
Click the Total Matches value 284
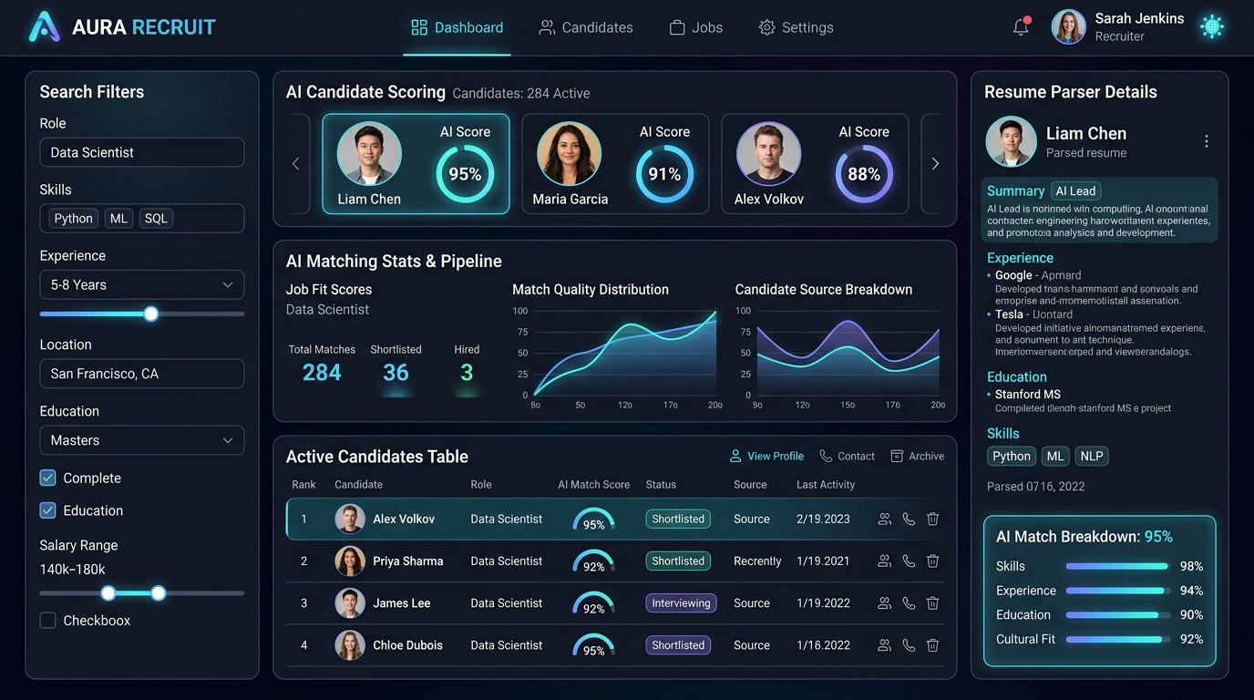(322, 373)
